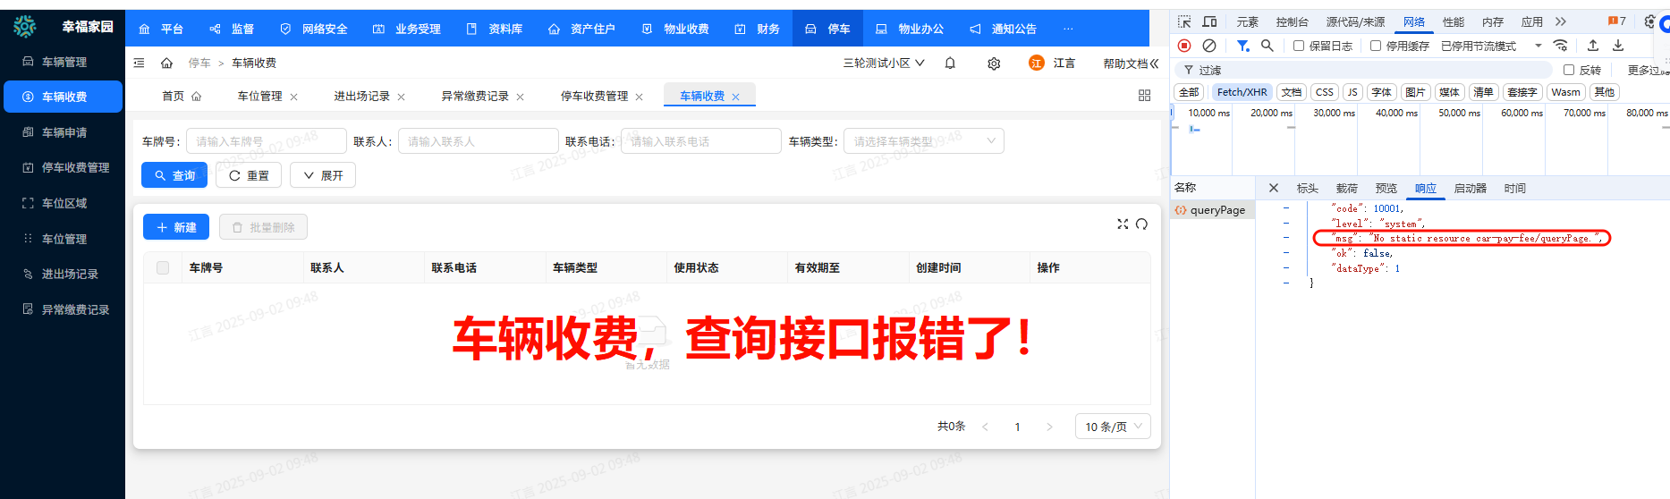Clear the DevTools network log
This screenshot has height=499, width=1670.
click(x=1209, y=46)
